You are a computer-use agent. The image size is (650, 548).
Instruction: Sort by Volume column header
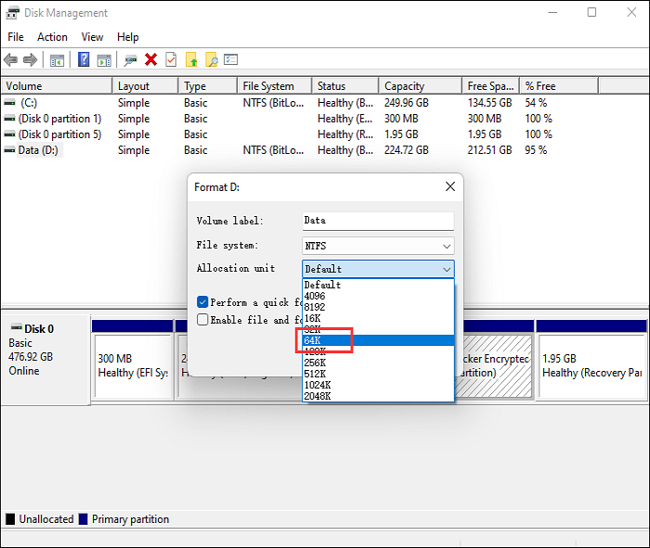pyautogui.click(x=57, y=85)
